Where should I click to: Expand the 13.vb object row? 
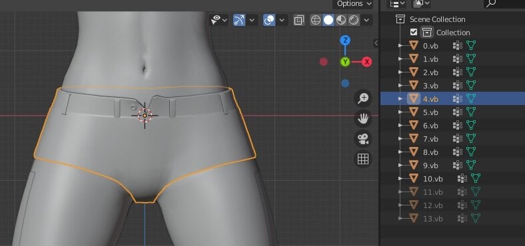pyautogui.click(x=400, y=218)
